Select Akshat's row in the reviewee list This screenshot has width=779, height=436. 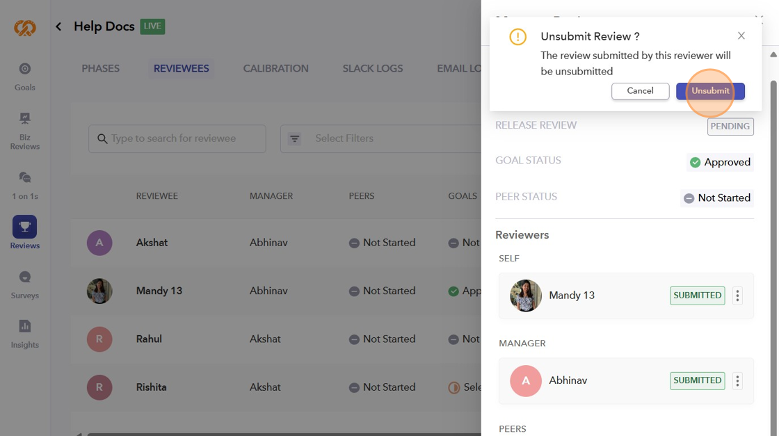coord(152,243)
